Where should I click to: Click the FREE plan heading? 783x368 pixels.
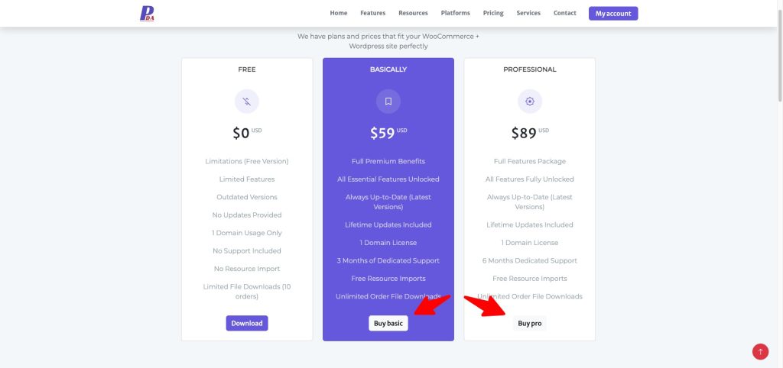247,69
